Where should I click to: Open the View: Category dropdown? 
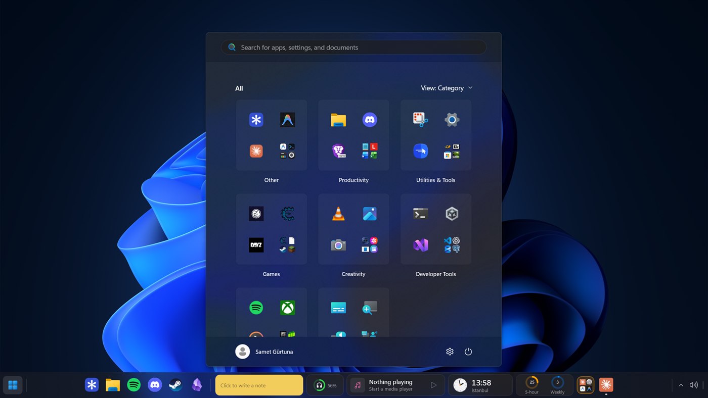(447, 88)
